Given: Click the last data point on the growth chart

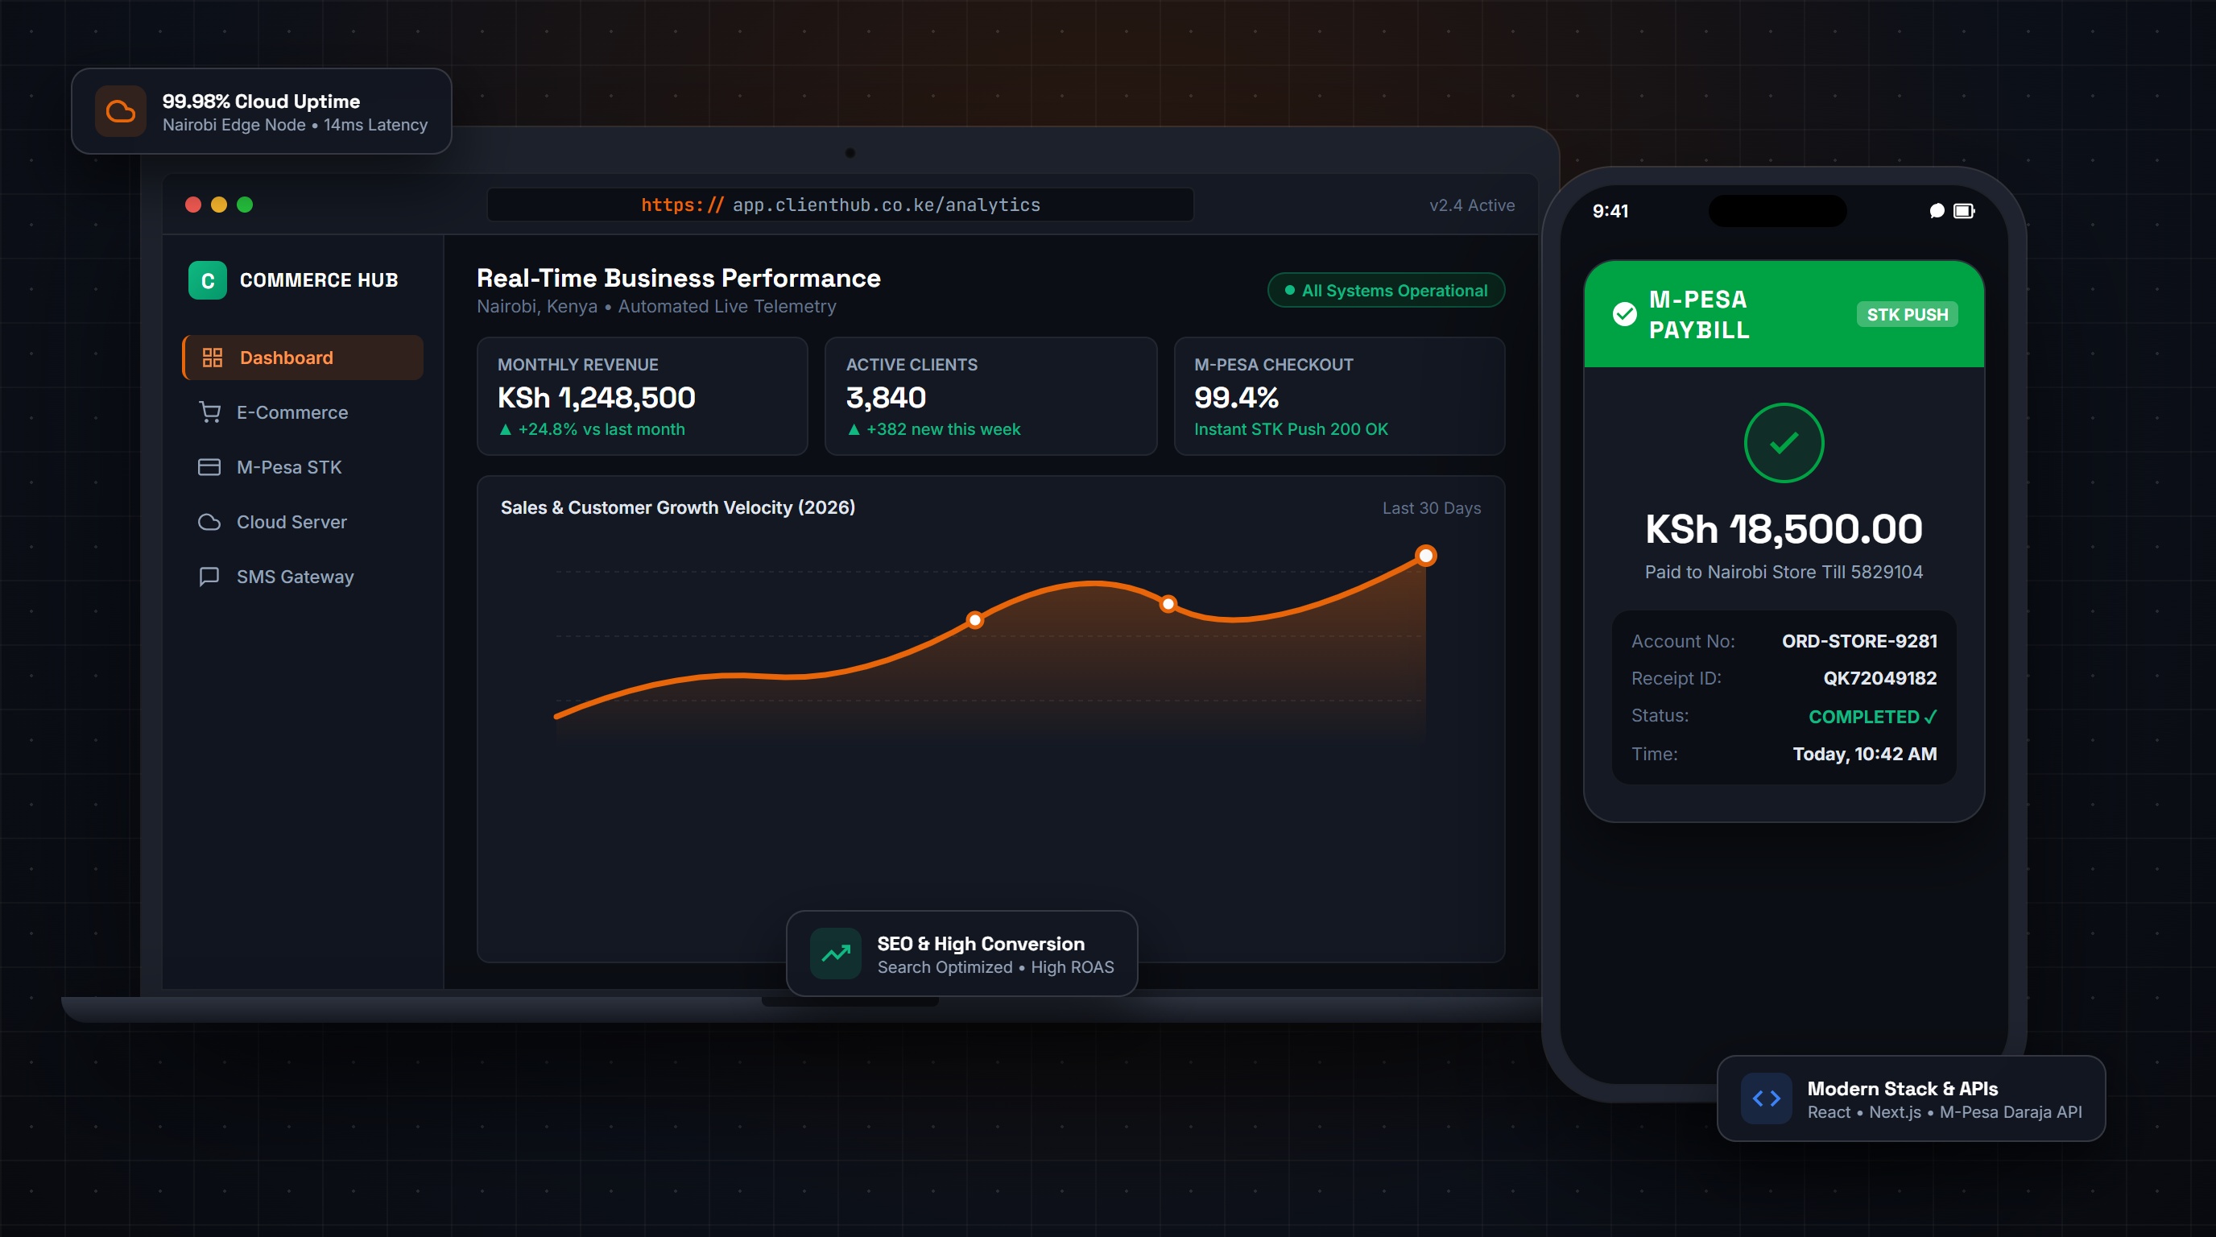Looking at the screenshot, I should pos(1425,556).
